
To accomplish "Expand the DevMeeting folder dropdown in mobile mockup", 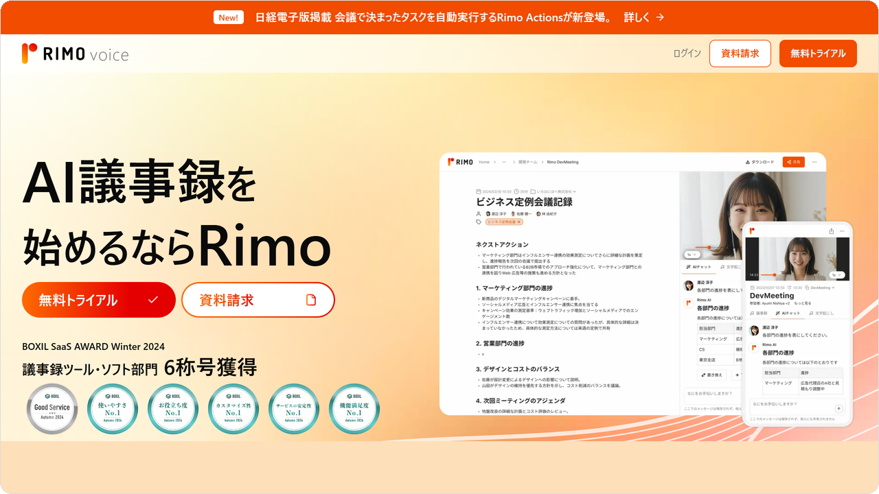I will tap(821, 287).
